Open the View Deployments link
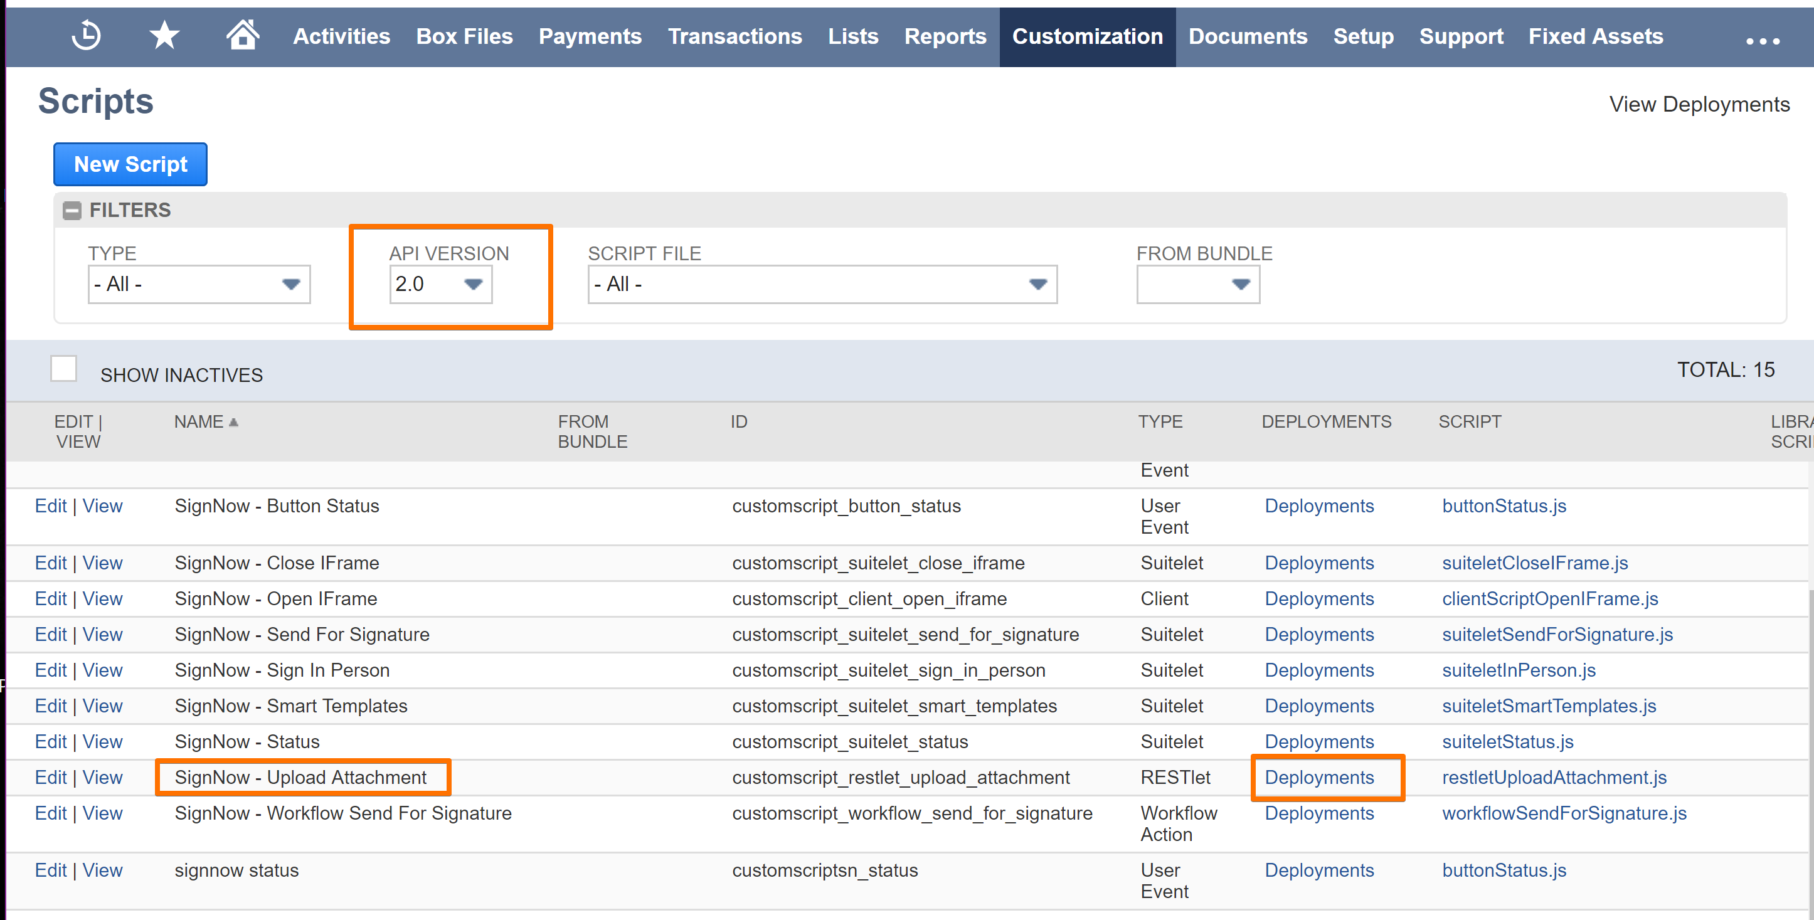This screenshot has width=1814, height=920. coord(1699,104)
